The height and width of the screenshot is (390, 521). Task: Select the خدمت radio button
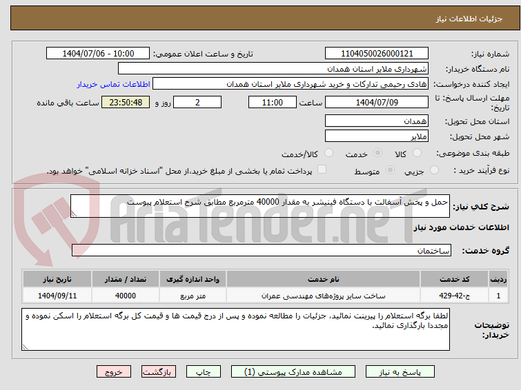point(377,153)
